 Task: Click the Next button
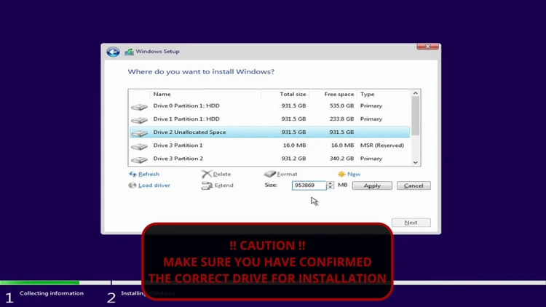point(411,223)
